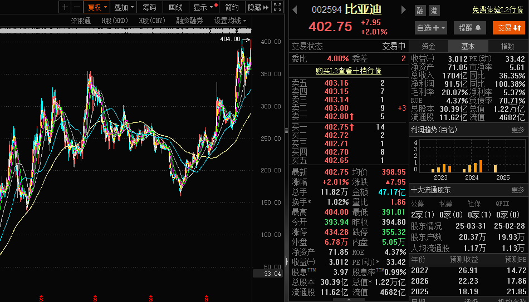This screenshot has height=302, width=529.
Task: Open the 显示 dropdown menu
Action: coord(204,7)
